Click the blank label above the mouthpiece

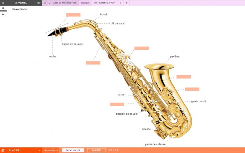coord(73,15)
